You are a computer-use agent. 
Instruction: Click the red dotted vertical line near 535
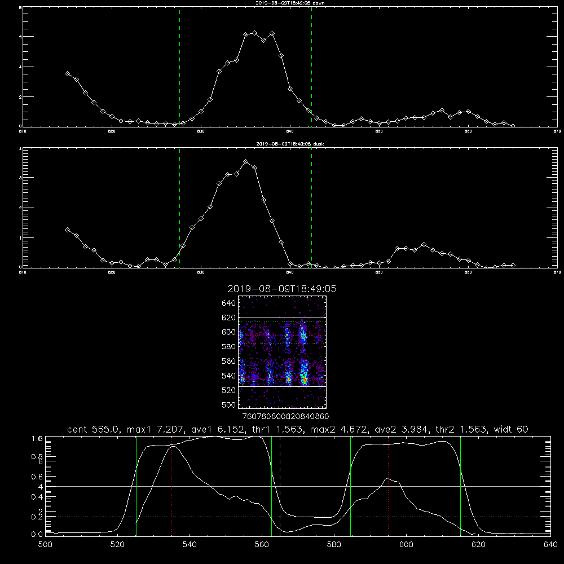click(172, 486)
